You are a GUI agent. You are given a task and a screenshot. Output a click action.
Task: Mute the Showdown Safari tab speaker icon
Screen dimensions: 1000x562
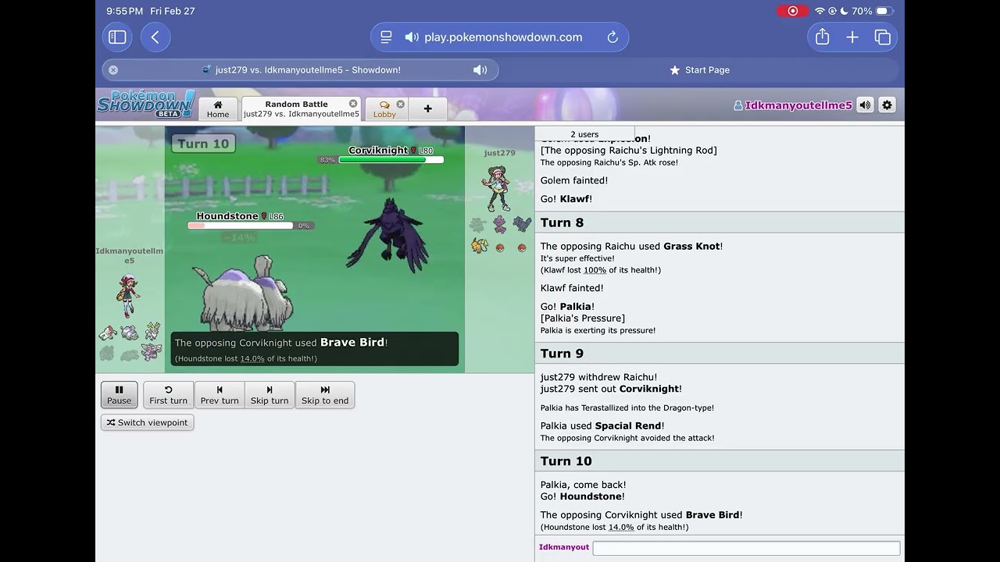[480, 69]
